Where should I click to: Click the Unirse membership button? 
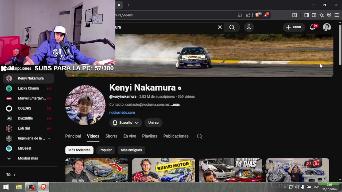tap(153, 123)
